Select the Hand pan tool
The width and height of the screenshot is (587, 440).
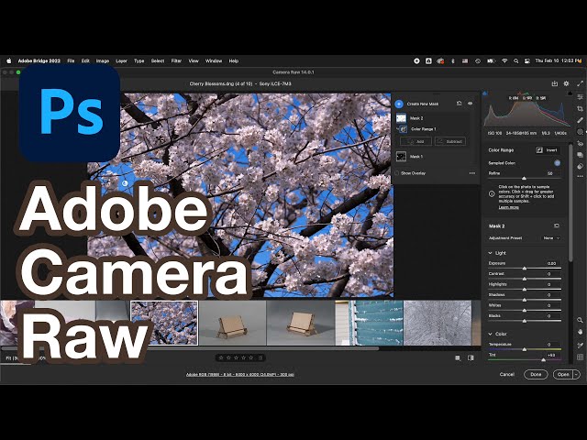[580, 331]
